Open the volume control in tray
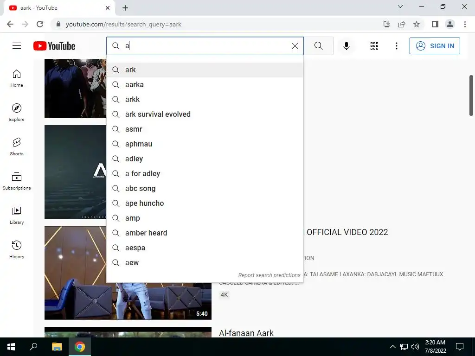 pyautogui.click(x=415, y=347)
